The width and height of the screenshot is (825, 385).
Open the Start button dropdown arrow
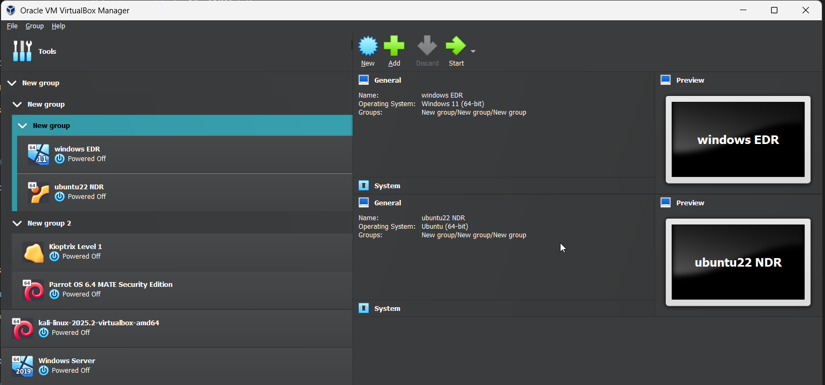pyautogui.click(x=473, y=52)
